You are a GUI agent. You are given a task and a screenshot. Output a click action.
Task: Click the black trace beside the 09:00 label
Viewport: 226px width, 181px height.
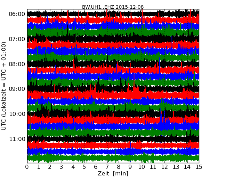tap(113, 89)
